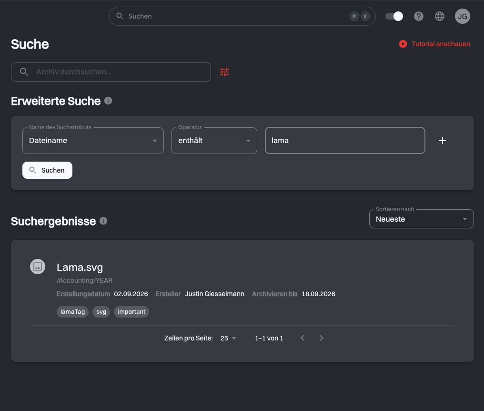484x411 pixels.
Task: Click the search value field containing lama
Action: point(345,141)
